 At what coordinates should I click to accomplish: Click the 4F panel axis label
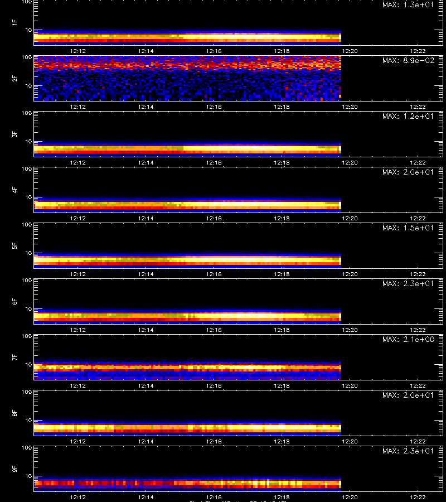click(14, 190)
